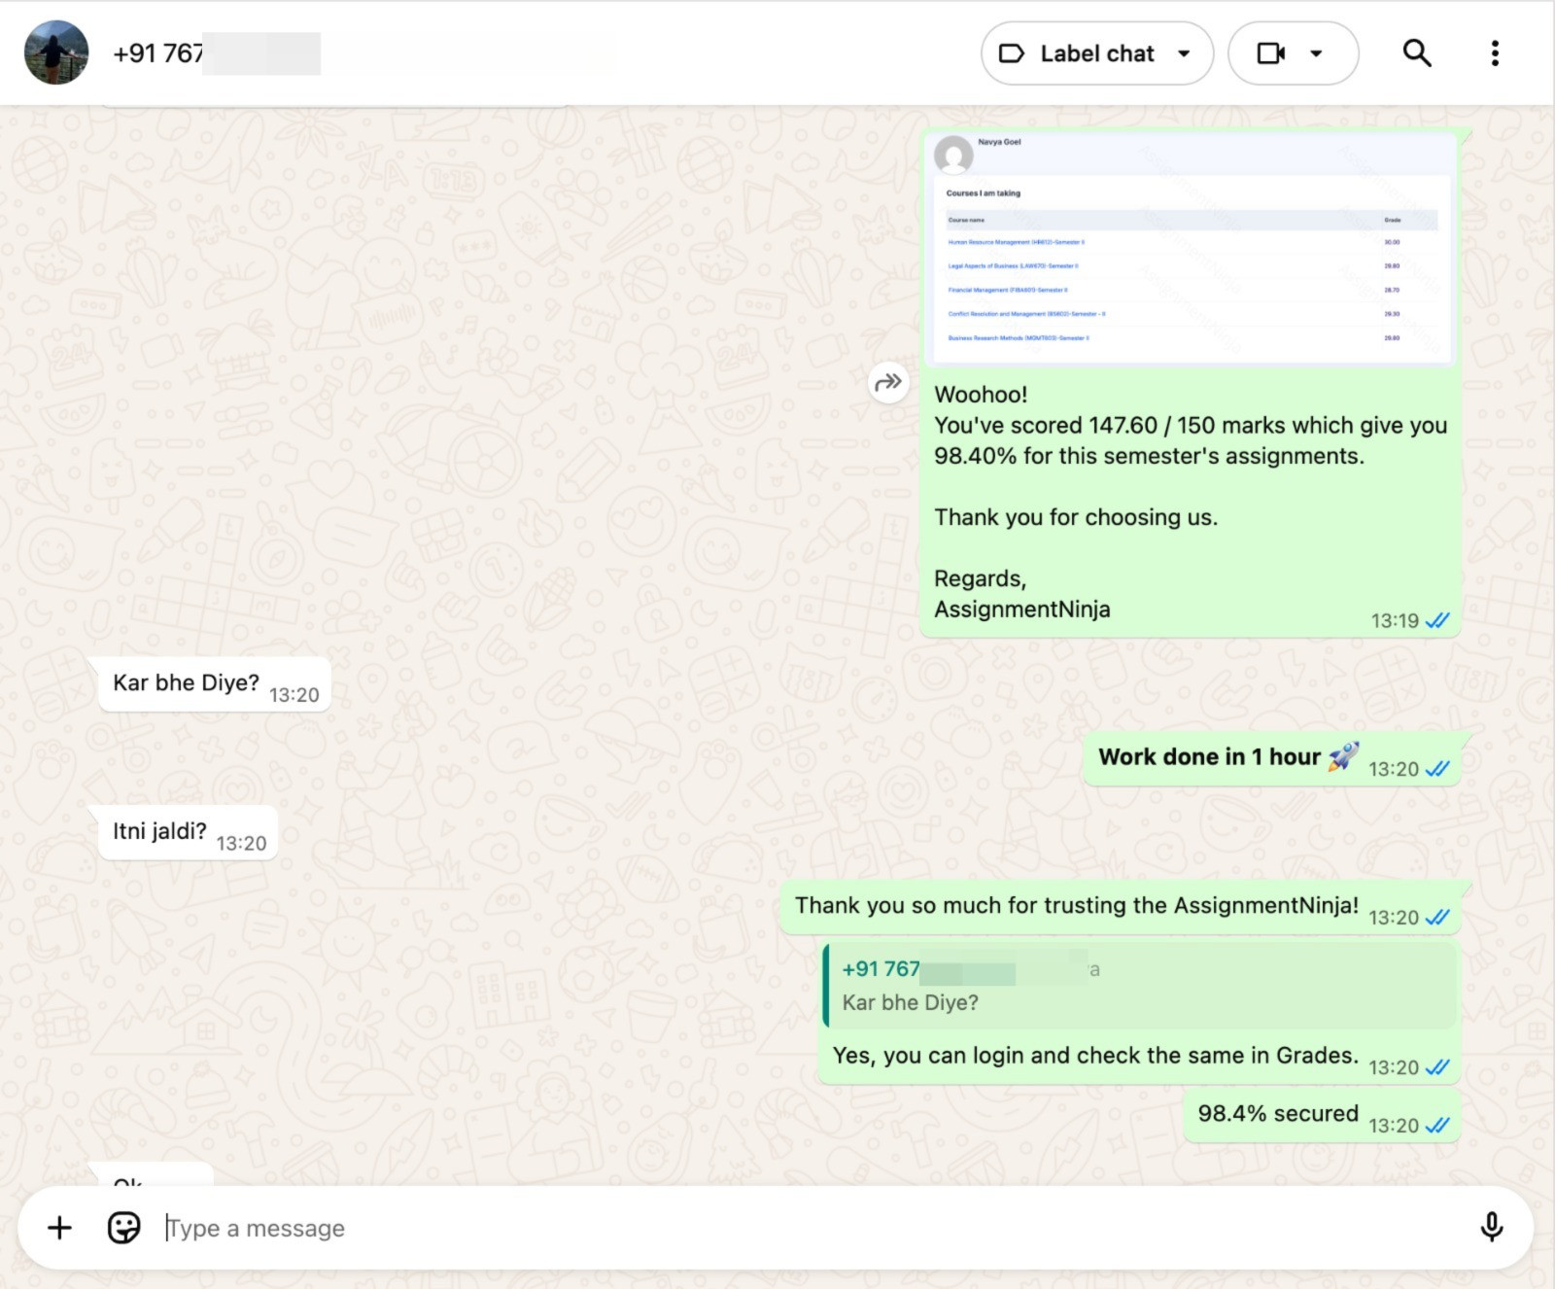Open the contact's profile picture
Screen dimensions: 1555x1289
[x=56, y=52]
